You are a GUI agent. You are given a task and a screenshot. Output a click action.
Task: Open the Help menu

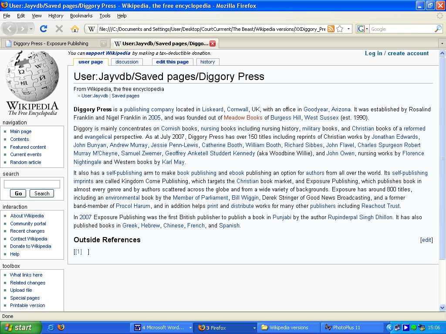pos(122,16)
